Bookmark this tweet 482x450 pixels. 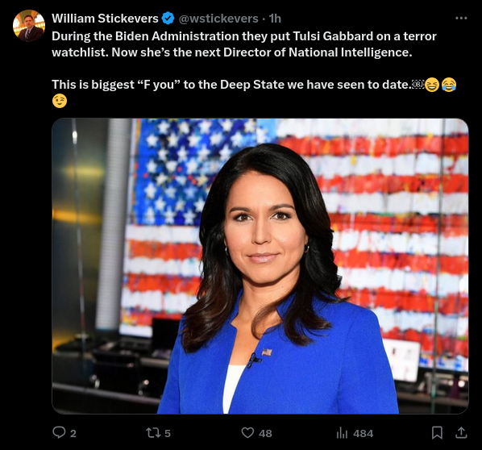click(437, 433)
